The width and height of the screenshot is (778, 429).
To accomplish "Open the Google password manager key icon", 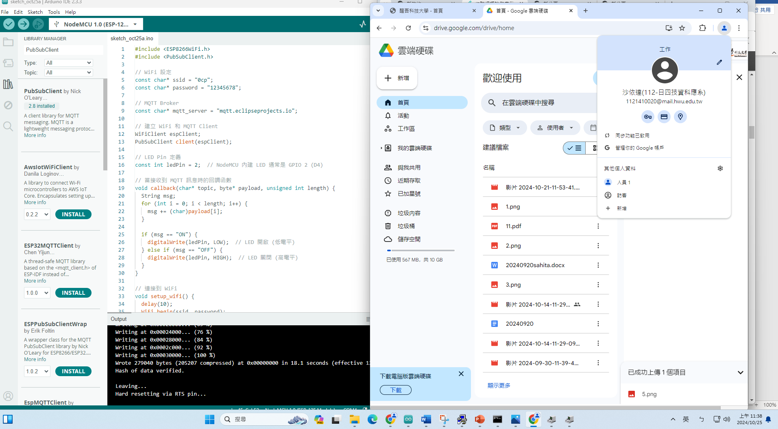I will tap(647, 117).
